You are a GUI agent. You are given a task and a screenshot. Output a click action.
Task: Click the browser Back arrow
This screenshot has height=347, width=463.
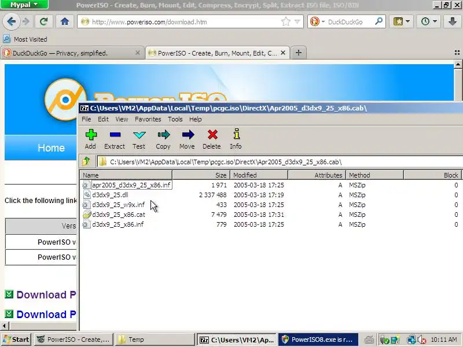[11, 21]
